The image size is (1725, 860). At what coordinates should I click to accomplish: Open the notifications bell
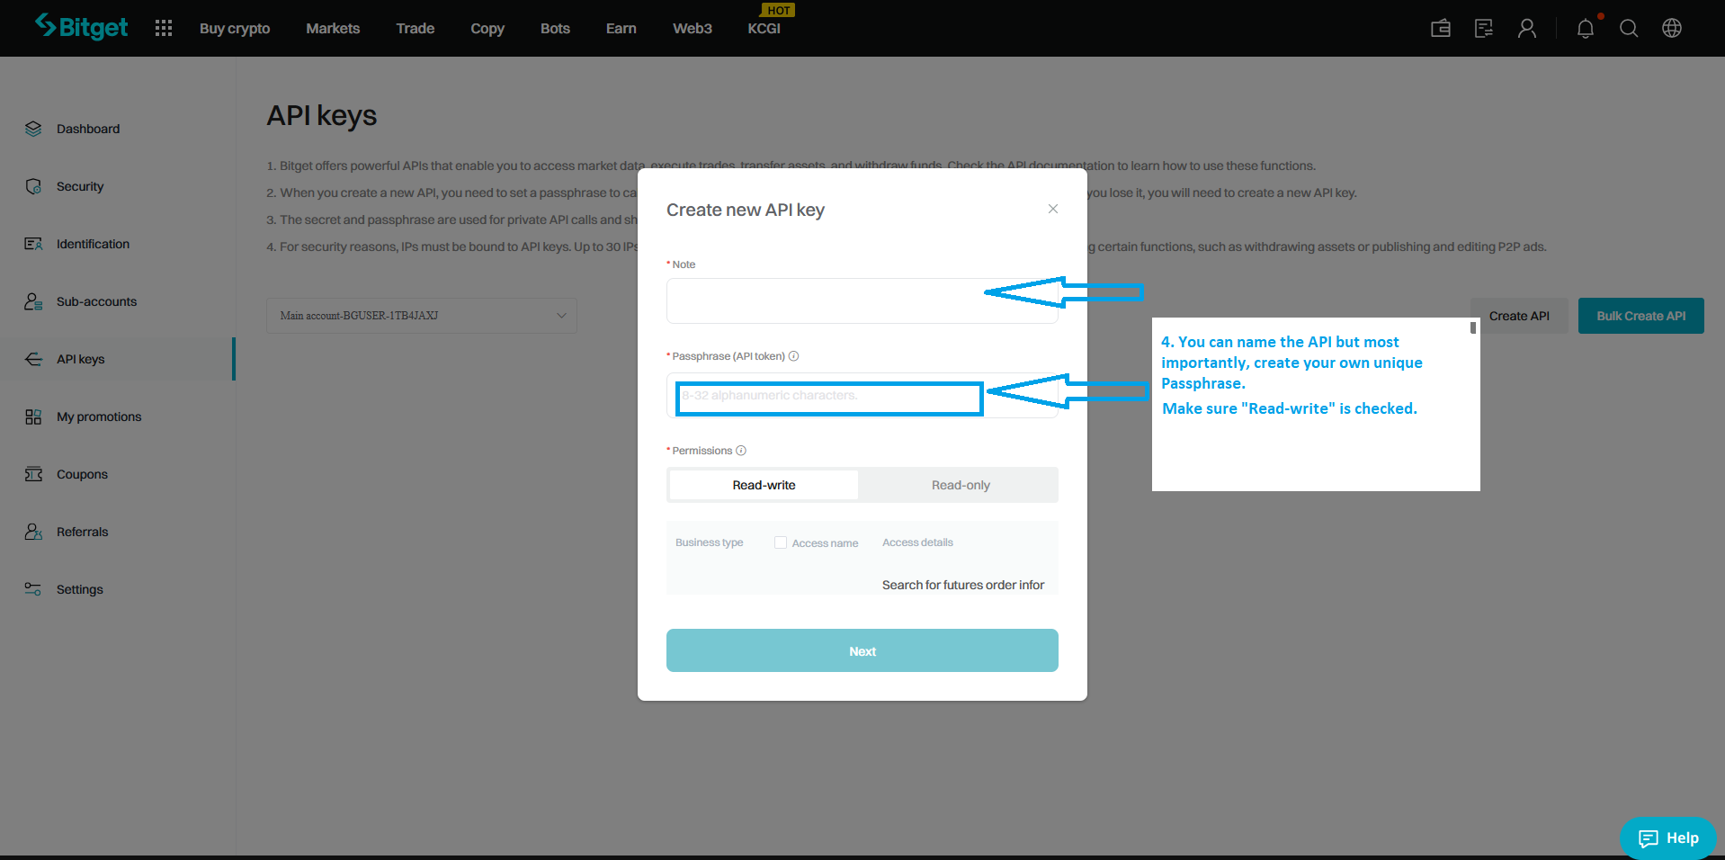tap(1586, 28)
